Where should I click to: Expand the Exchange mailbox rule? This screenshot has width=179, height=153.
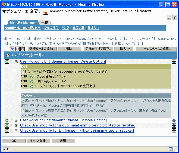pyautogui.click(x=16, y=131)
